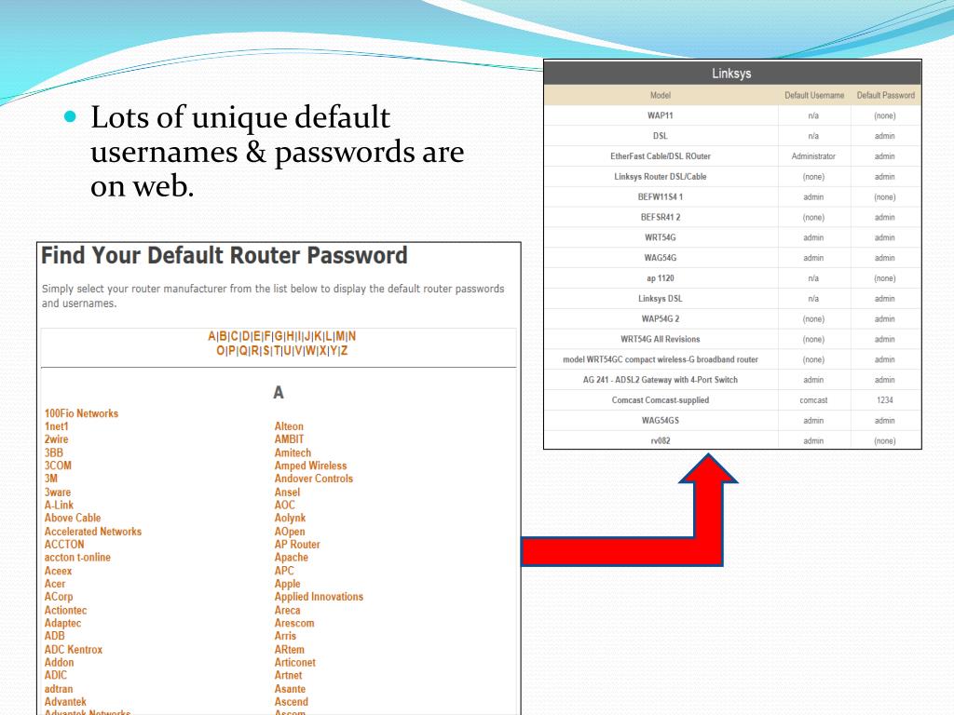The height and width of the screenshot is (715, 954).
Task: Select the Apple manufacturer link
Action: 287,584
